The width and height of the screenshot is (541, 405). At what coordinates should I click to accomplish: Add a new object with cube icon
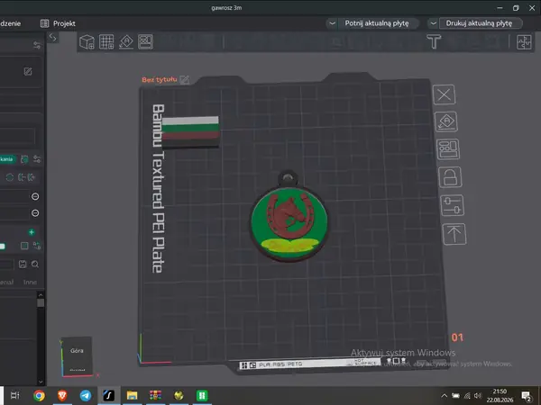[x=87, y=42]
